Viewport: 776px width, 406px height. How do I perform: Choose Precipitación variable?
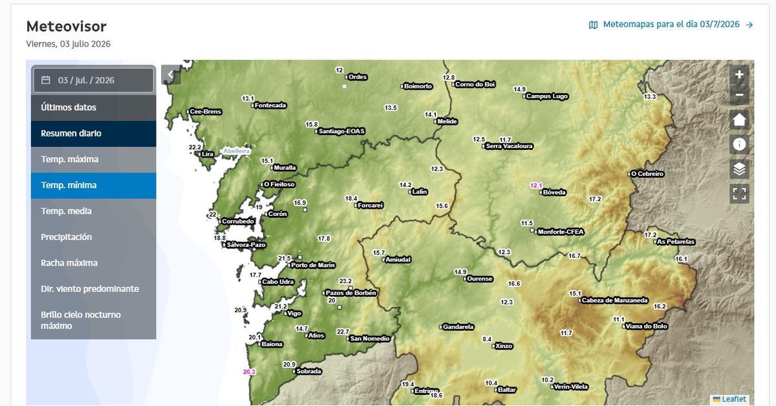[x=94, y=237]
